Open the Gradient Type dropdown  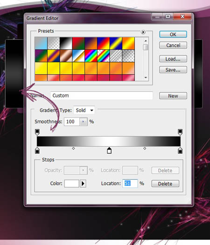point(84,110)
